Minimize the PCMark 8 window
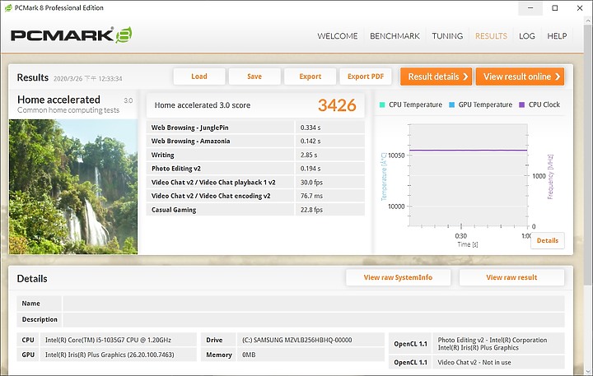This screenshot has width=593, height=376. tap(530, 8)
